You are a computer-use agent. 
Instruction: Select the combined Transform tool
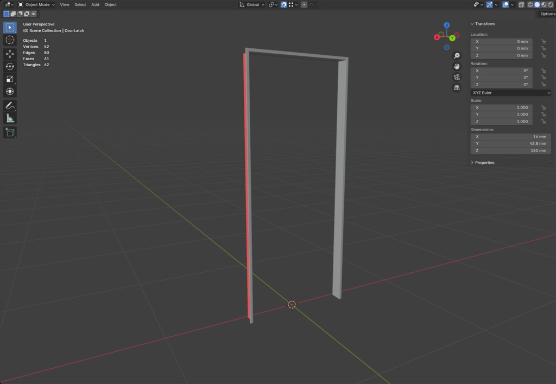tap(10, 91)
